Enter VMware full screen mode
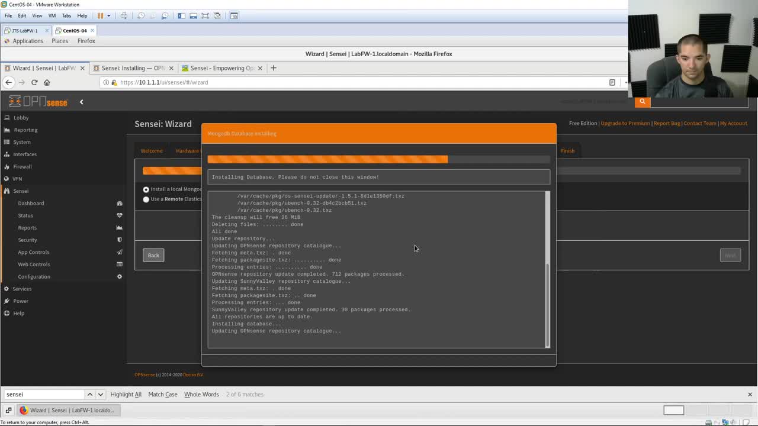Screen dimensions: 758x426 click(205, 15)
